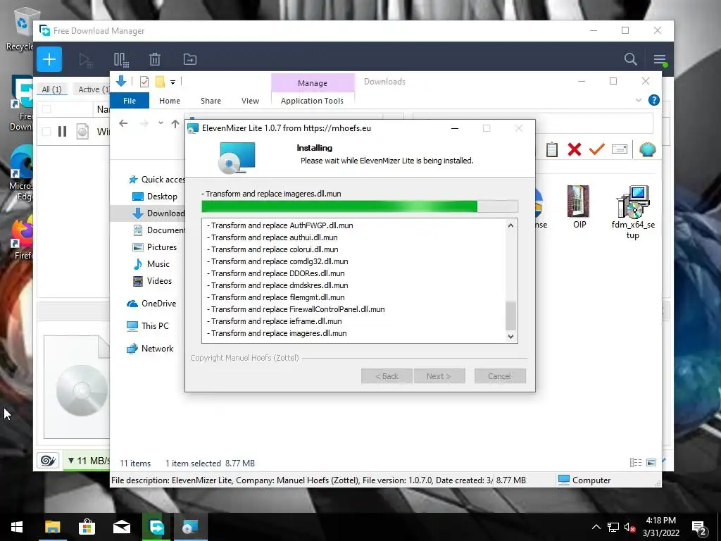
Task: Open the File tab in Explorer
Action: [130, 101]
